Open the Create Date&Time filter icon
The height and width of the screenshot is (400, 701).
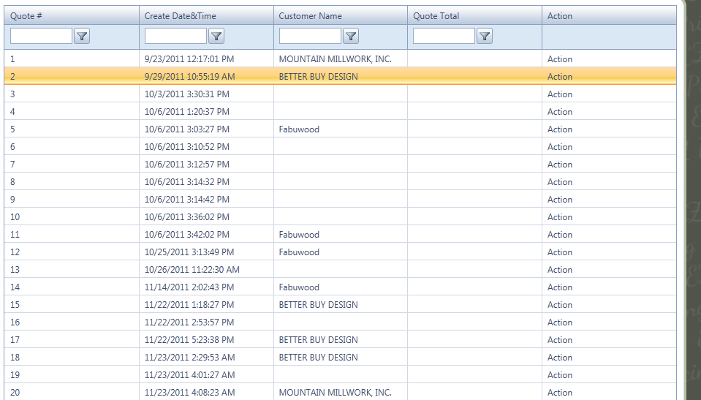216,36
